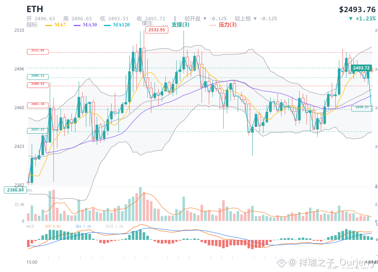Screen dimensions: 378x272
Task: Click the ETH symbol title
Action: [x=35, y=9]
